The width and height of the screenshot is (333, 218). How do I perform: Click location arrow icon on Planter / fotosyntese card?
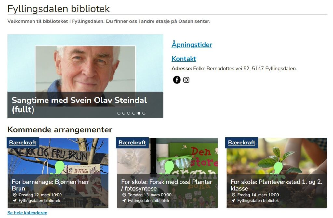(x=124, y=200)
